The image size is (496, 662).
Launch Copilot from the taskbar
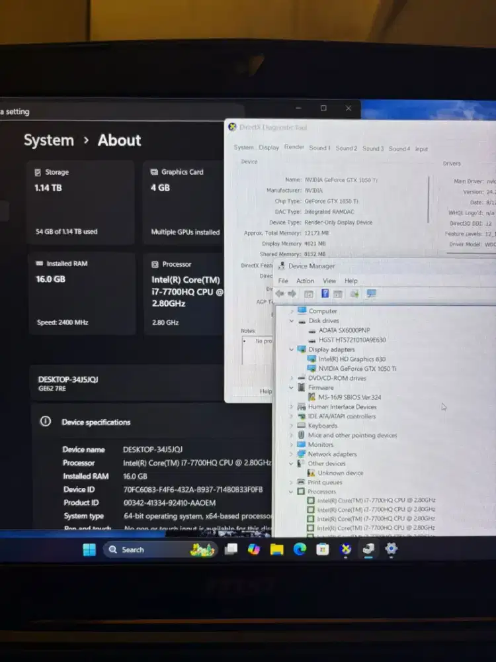253,549
